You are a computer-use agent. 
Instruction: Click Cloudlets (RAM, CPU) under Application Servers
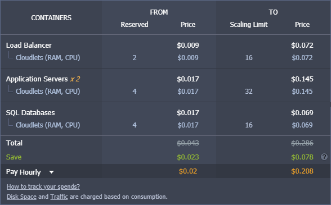coord(48,91)
